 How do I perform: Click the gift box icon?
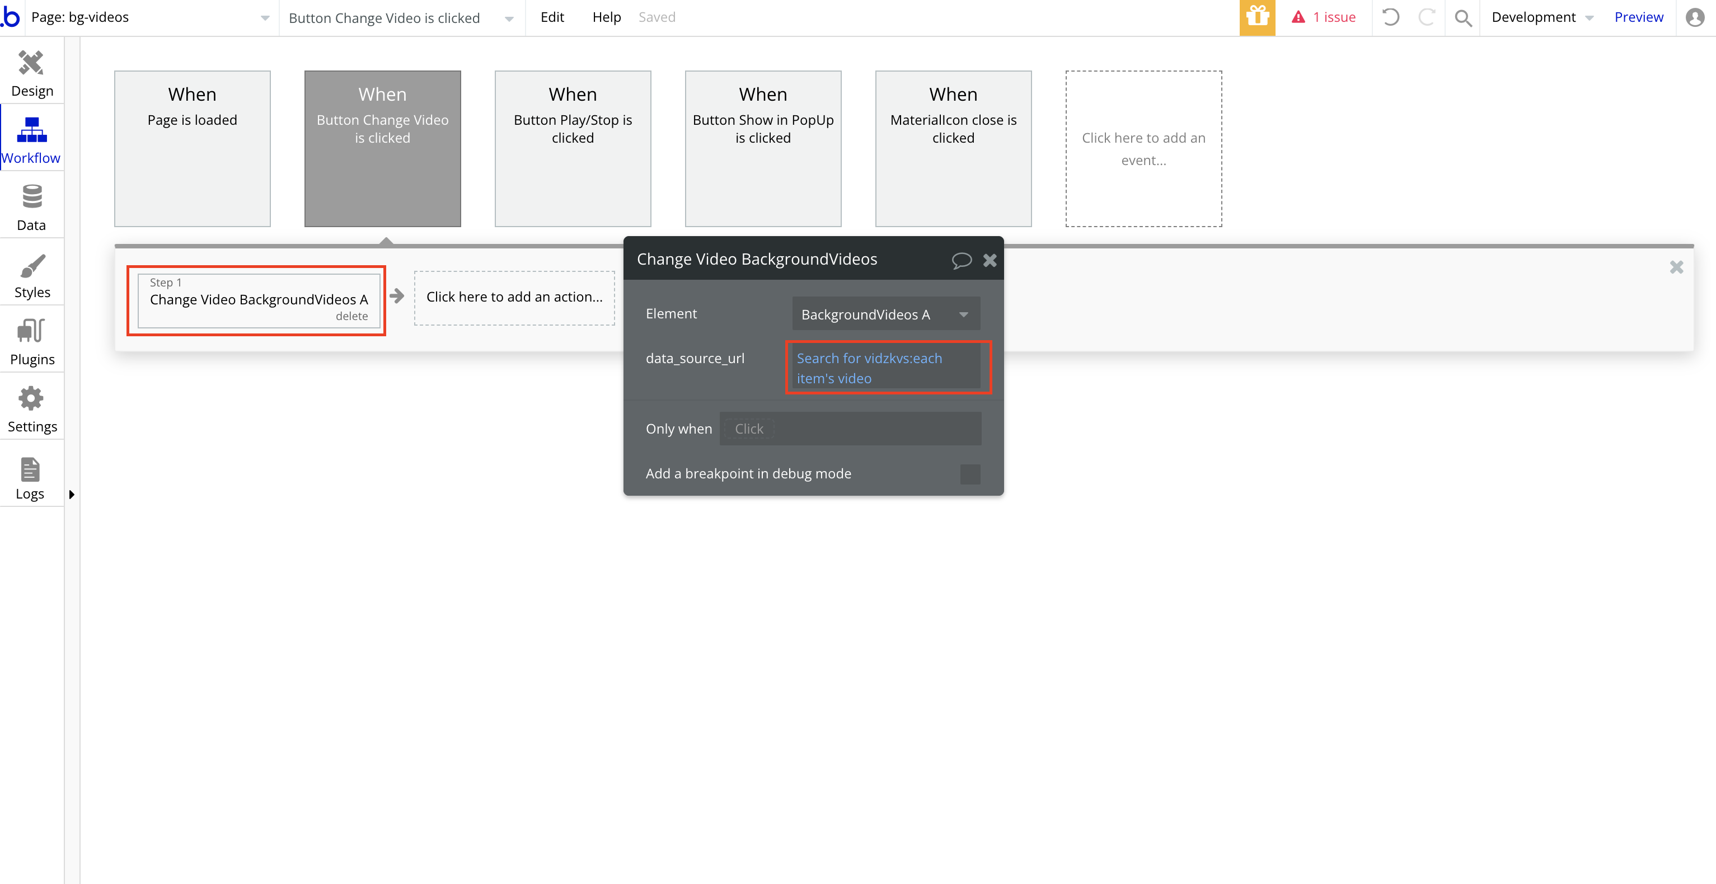click(1257, 17)
